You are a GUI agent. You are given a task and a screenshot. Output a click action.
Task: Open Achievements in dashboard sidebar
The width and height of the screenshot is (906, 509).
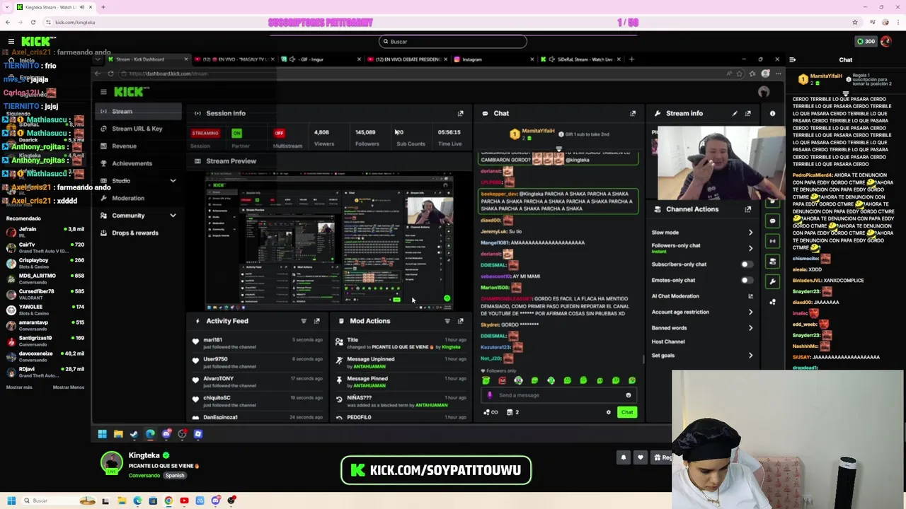click(138, 163)
